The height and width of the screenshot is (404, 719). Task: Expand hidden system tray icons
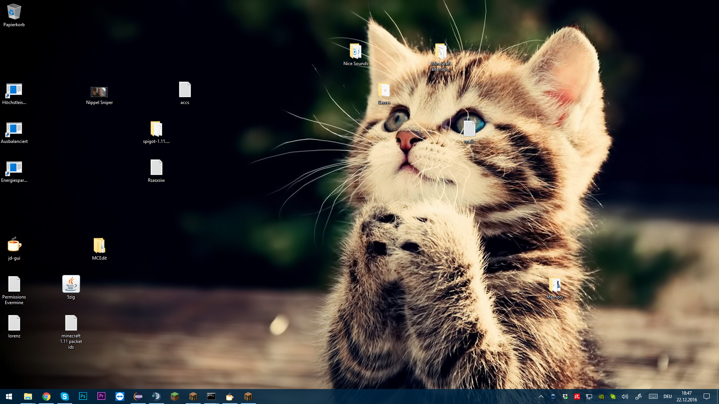click(541, 397)
